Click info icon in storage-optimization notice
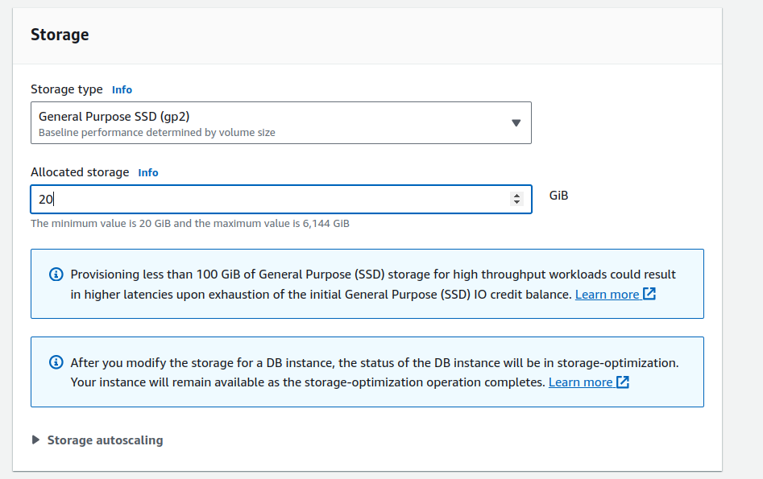The width and height of the screenshot is (763, 479). pyautogui.click(x=56, y=362)
